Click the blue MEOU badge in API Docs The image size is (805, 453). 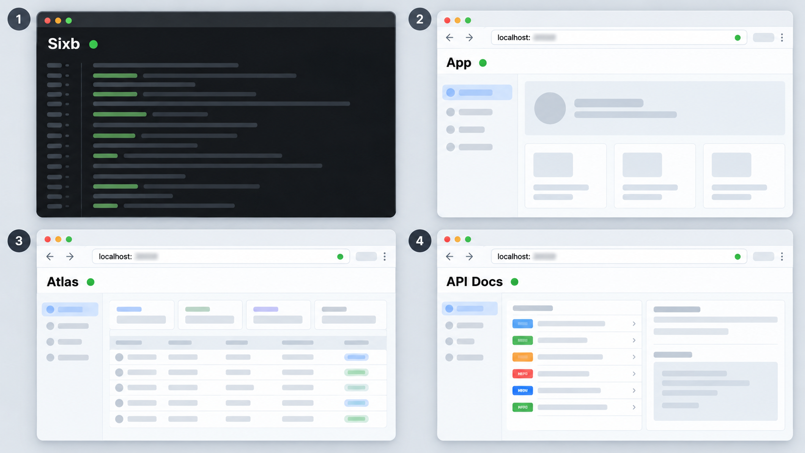tap(522, 390)
